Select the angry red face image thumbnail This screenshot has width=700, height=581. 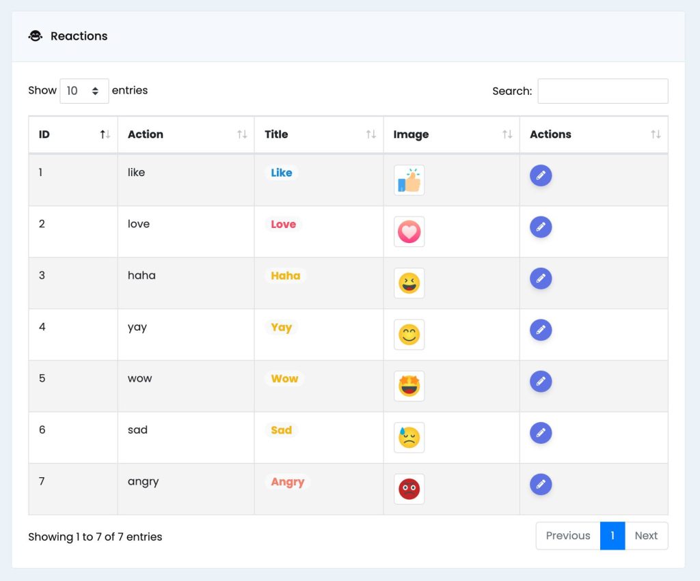tap(409, 489)
